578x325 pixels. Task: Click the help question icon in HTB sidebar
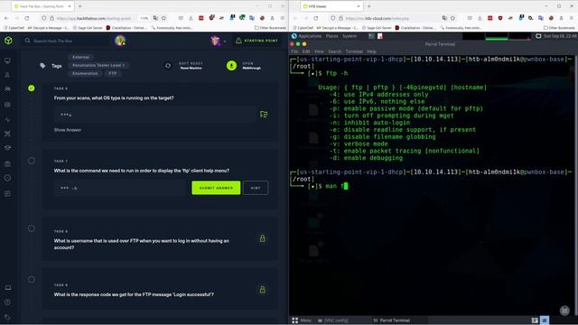[x=7, y=302]
